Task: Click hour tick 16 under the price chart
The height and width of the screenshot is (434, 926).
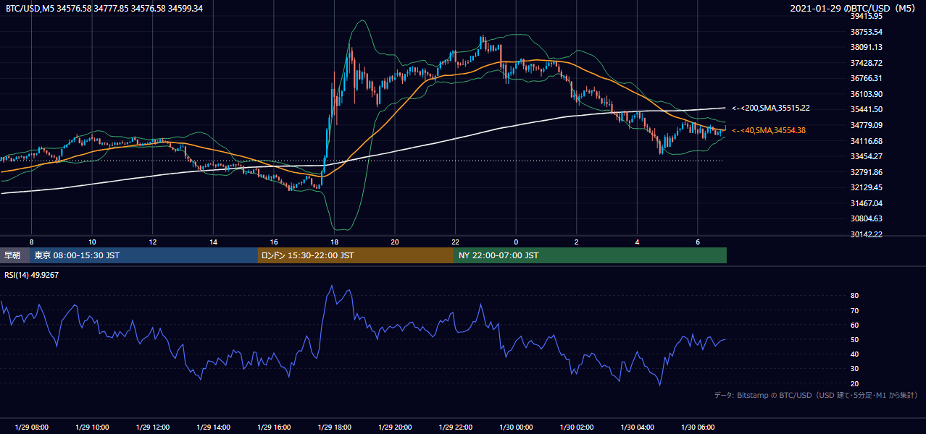Action: click(273, 242)
